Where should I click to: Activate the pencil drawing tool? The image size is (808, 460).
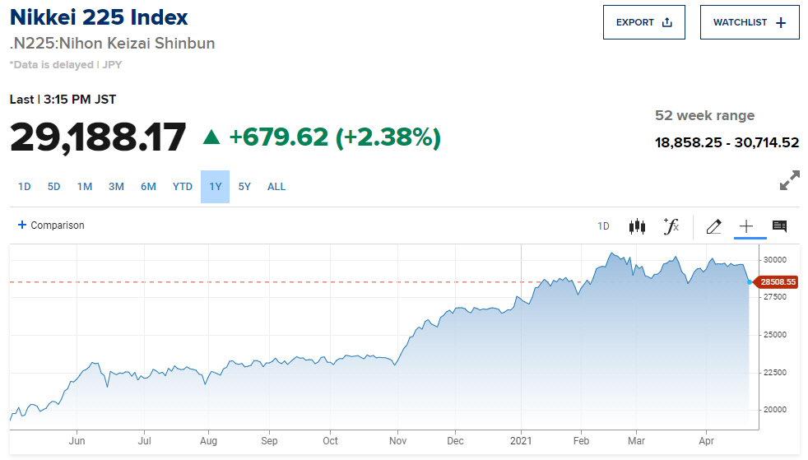[x=713, y=226]
